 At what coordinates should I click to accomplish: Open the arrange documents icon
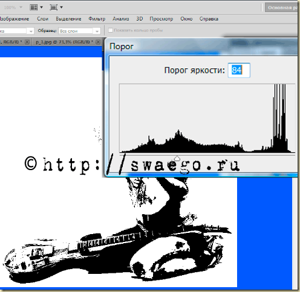(x=34, y=7)
